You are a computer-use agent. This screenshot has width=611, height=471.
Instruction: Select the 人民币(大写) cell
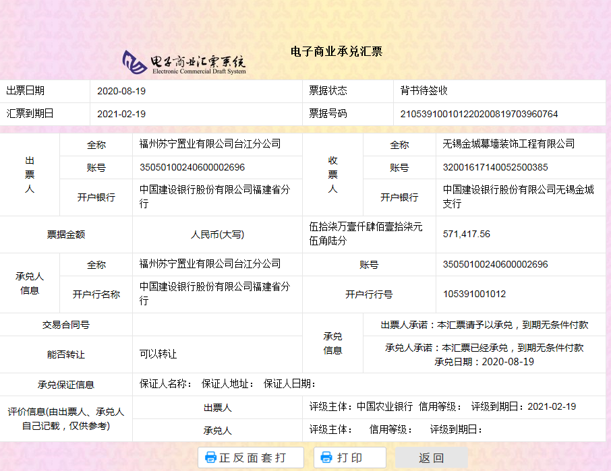(x=217, y=234)
